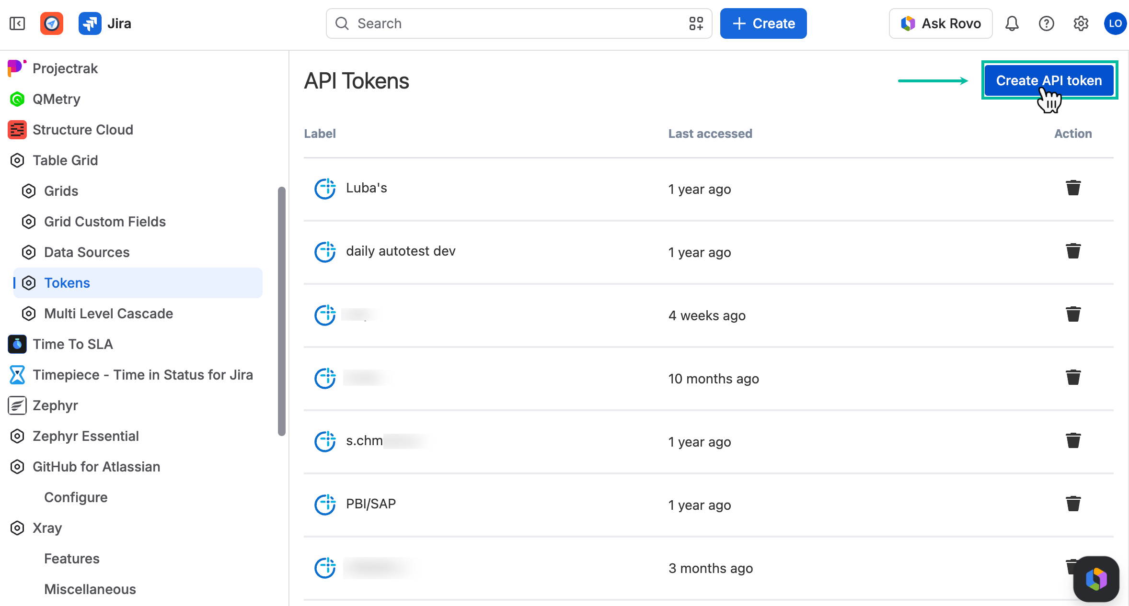Screen dimensions: 1129x606
Task: Open Time To SLA in the sidebar
Action: [73, 344]
